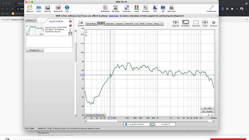Click right arrow of horizontal graph scrollbar
This screenshot has height=140, width=249.
click(x=213, y=121)
